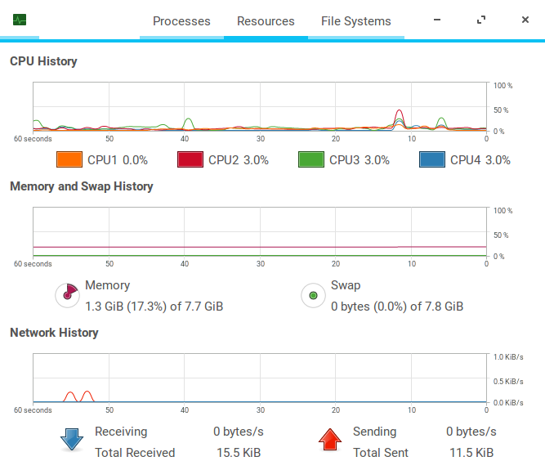Close the system monitor window

click(525, 20)
